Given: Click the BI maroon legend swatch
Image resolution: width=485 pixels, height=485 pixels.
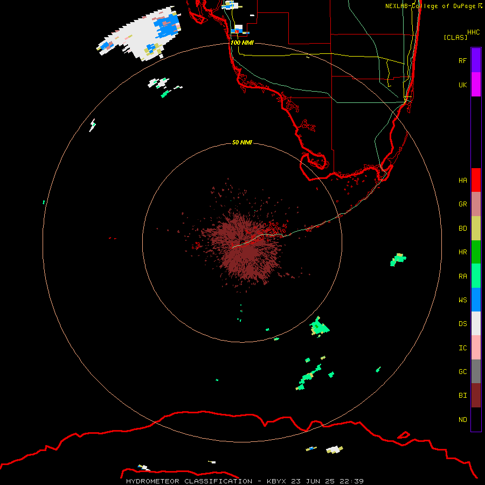Looking at the screenshot, I should point(476,396).
